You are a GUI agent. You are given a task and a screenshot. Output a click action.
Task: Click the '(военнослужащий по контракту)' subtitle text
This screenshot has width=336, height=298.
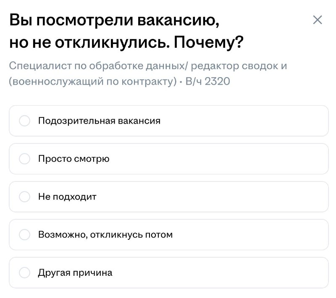point(92,81)
